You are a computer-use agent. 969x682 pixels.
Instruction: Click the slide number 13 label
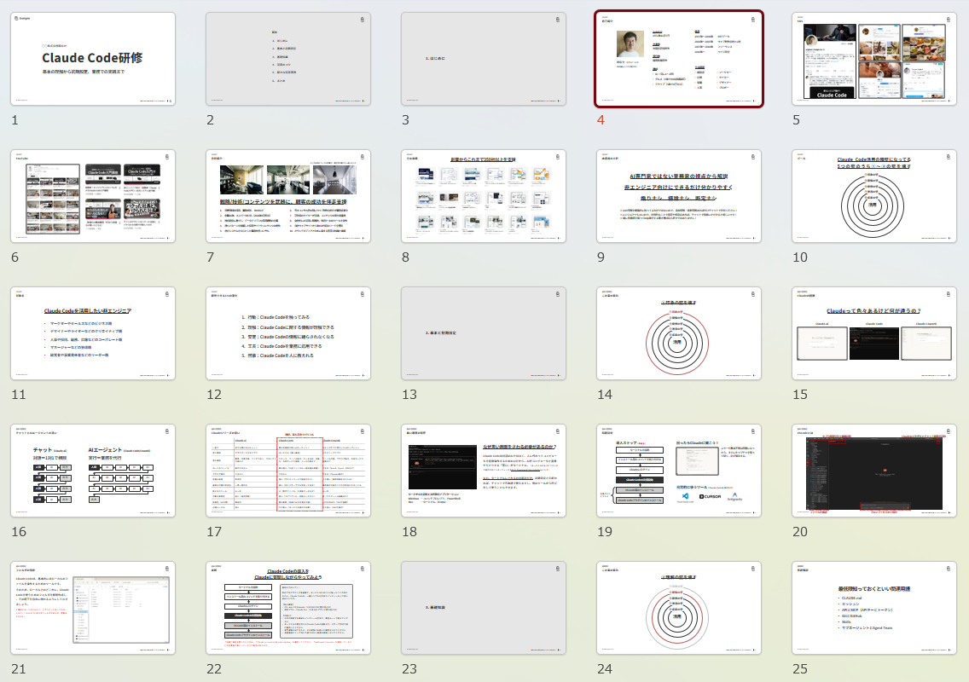[409, 394]
